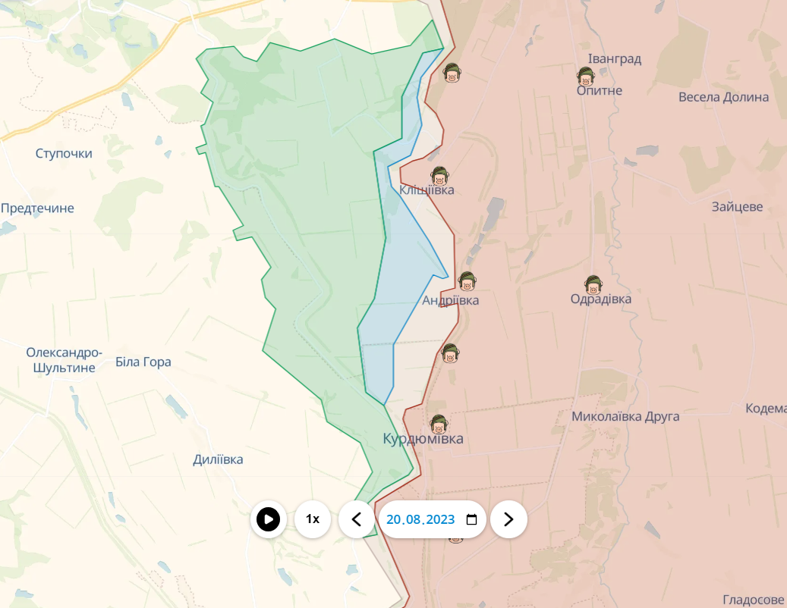Edit the 20.08.2023 date field
Screen dimensions: 787x608
click(x=432, y=519)
